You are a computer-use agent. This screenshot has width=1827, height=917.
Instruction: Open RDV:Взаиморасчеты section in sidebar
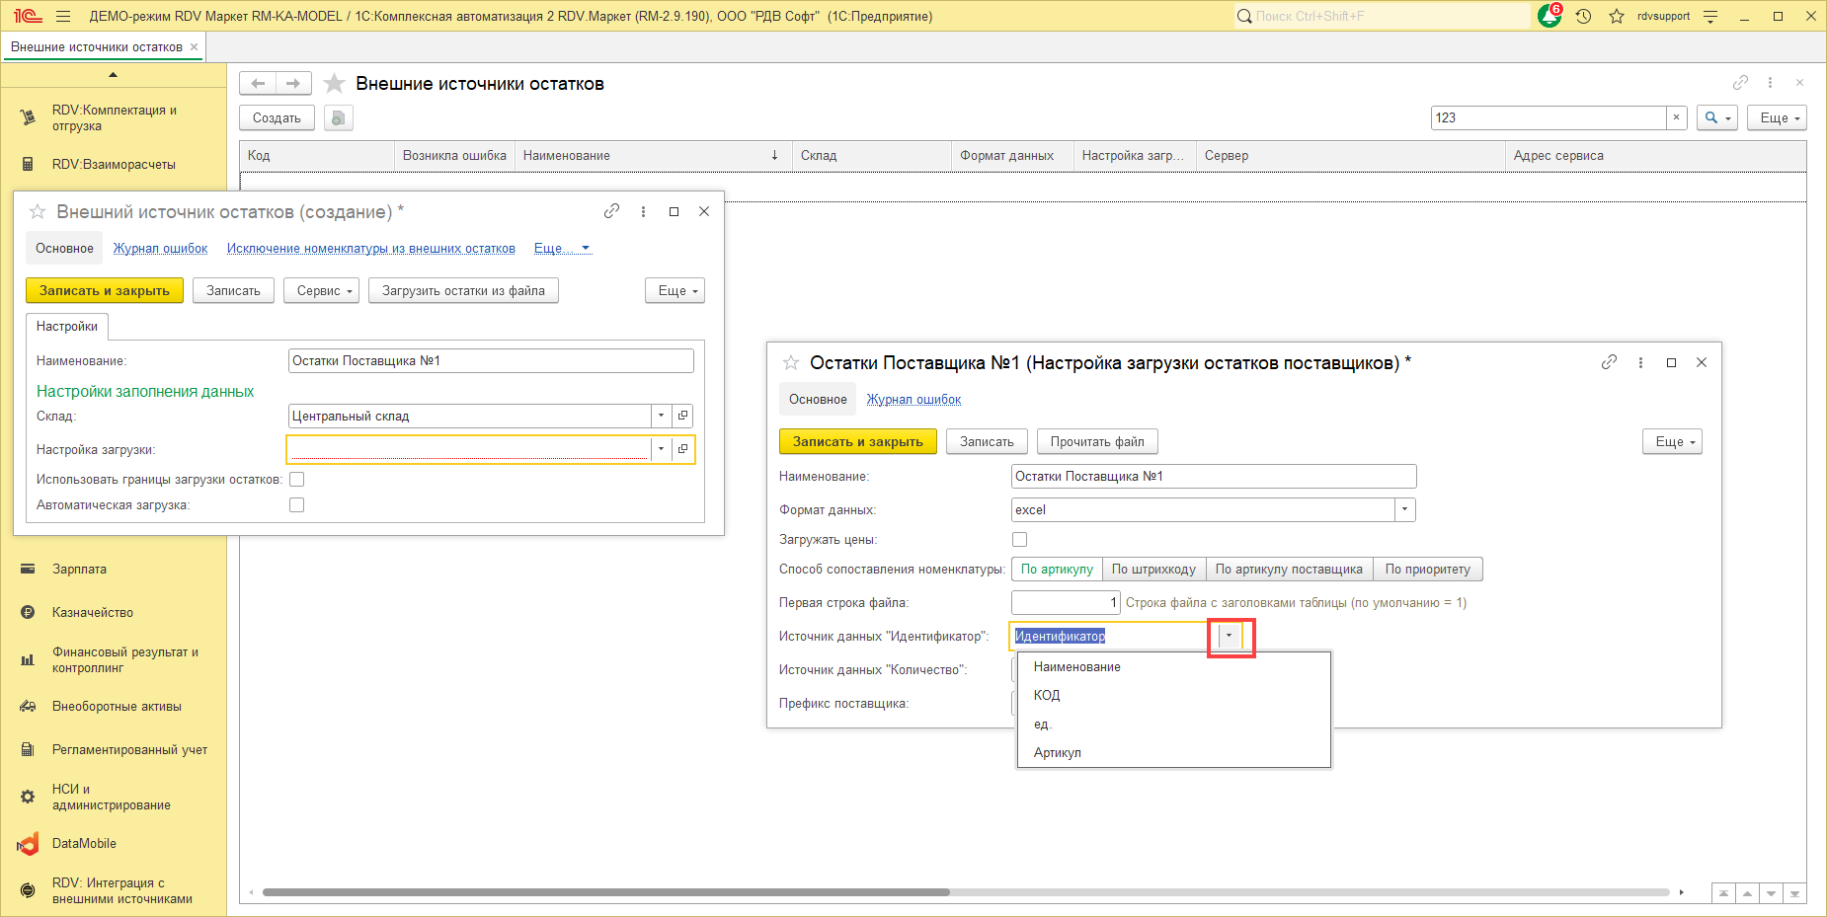[x=113, y=165]
